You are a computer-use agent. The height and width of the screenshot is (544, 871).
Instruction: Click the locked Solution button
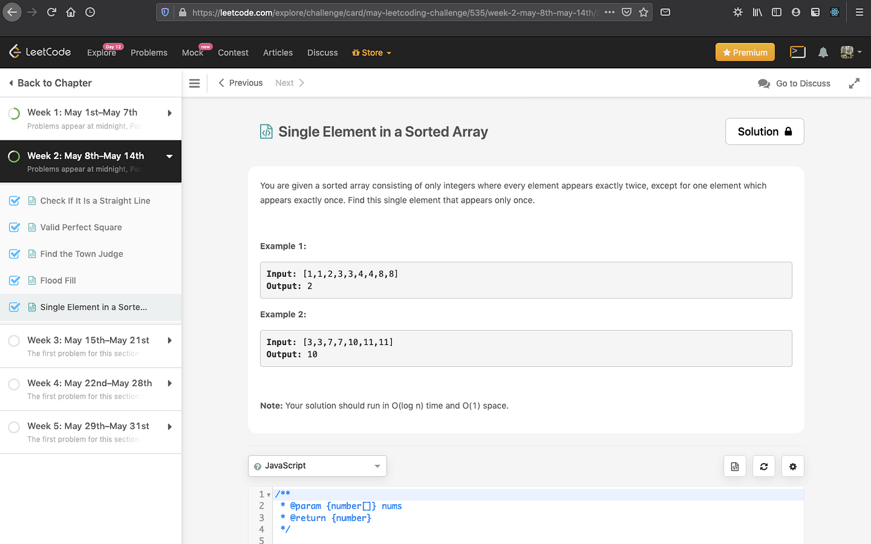click(765, 132)
